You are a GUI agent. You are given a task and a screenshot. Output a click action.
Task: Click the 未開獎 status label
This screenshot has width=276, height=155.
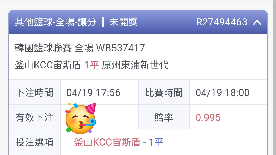pyautogui.click(x=124, y=22)
